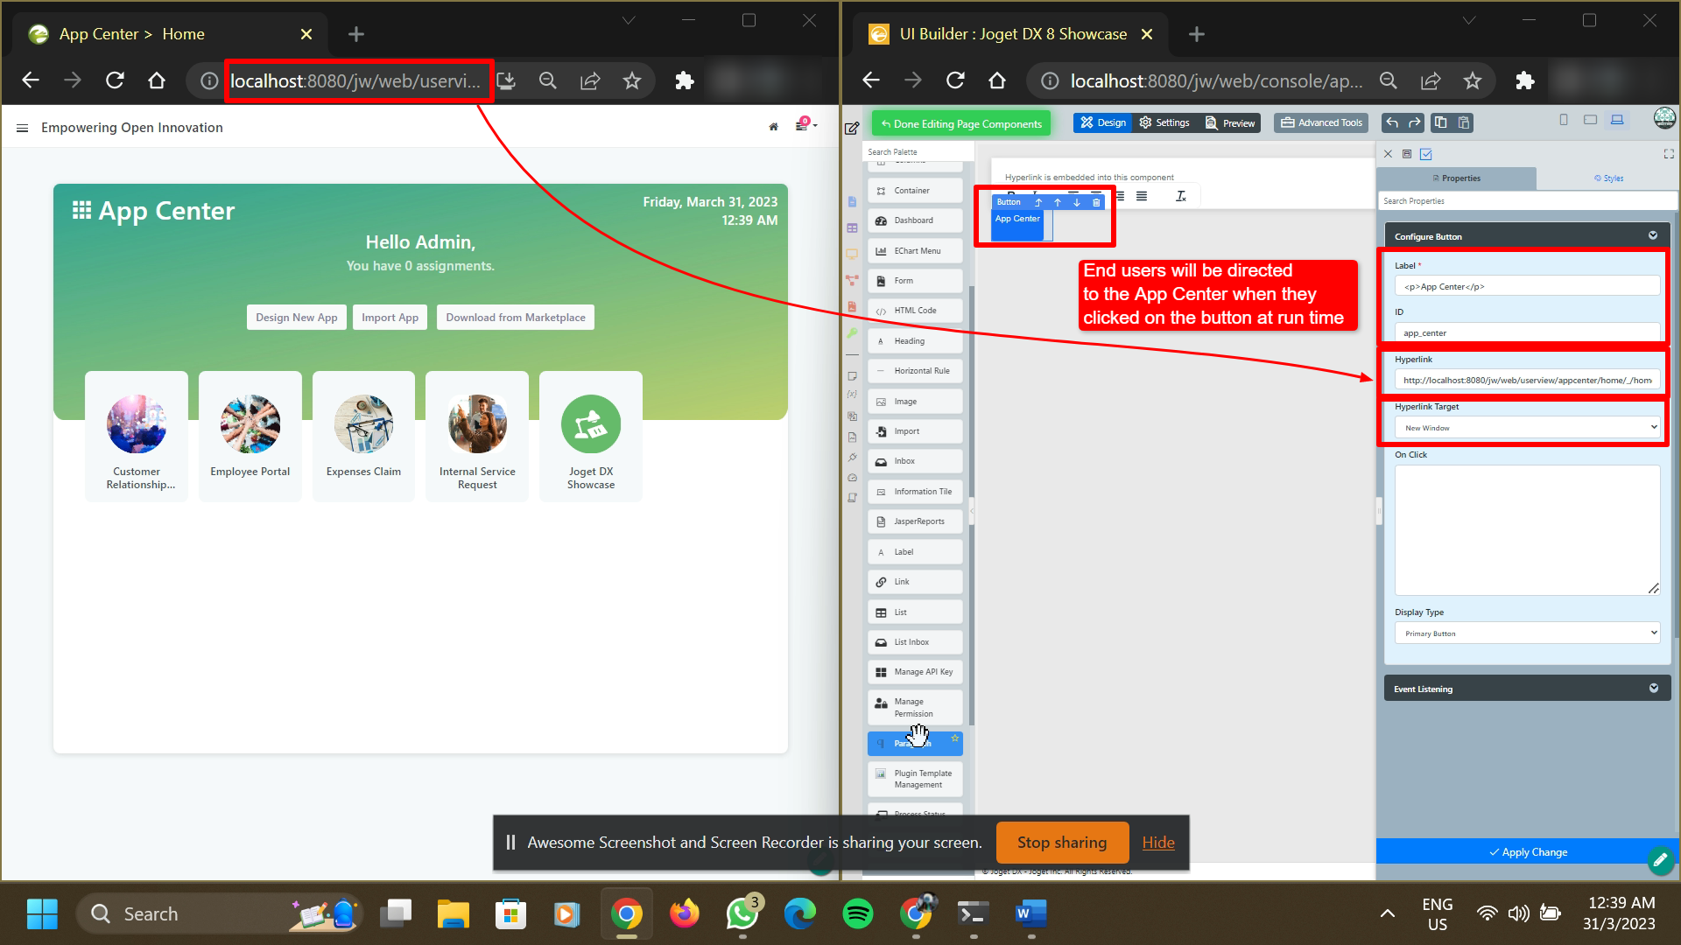Image resolution: width=1681 pixels, height=945 pixels.
Task: Click the undo arrow in builder toolbar
Action: (1392, 122)
